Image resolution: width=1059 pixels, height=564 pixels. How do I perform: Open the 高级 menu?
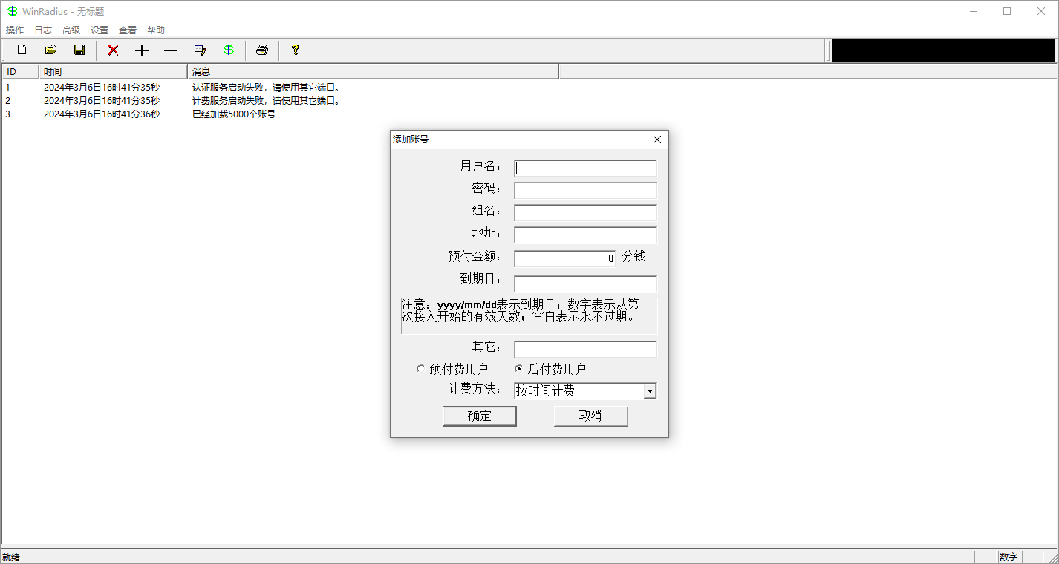coord(71,30)
